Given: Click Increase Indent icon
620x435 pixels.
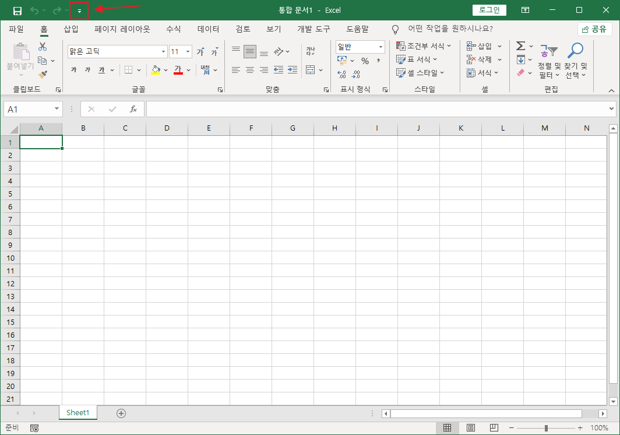Looking at the screenshot, I should pos(293,70).
